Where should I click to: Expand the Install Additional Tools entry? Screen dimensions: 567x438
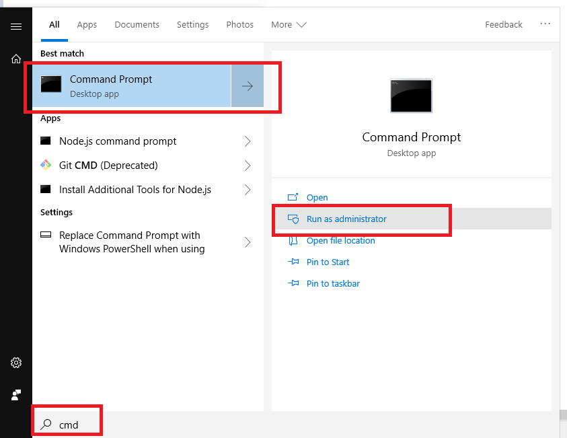[247, 189]
